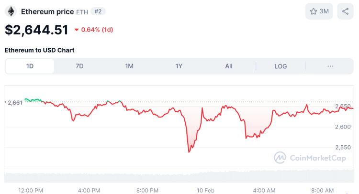The image size is (359, 194).
Task: Click the 2,661 opening price label
Action: (15, 102)
